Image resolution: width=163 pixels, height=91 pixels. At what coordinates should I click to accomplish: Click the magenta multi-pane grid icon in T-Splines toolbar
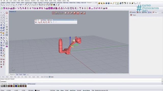tap(52, 8)
